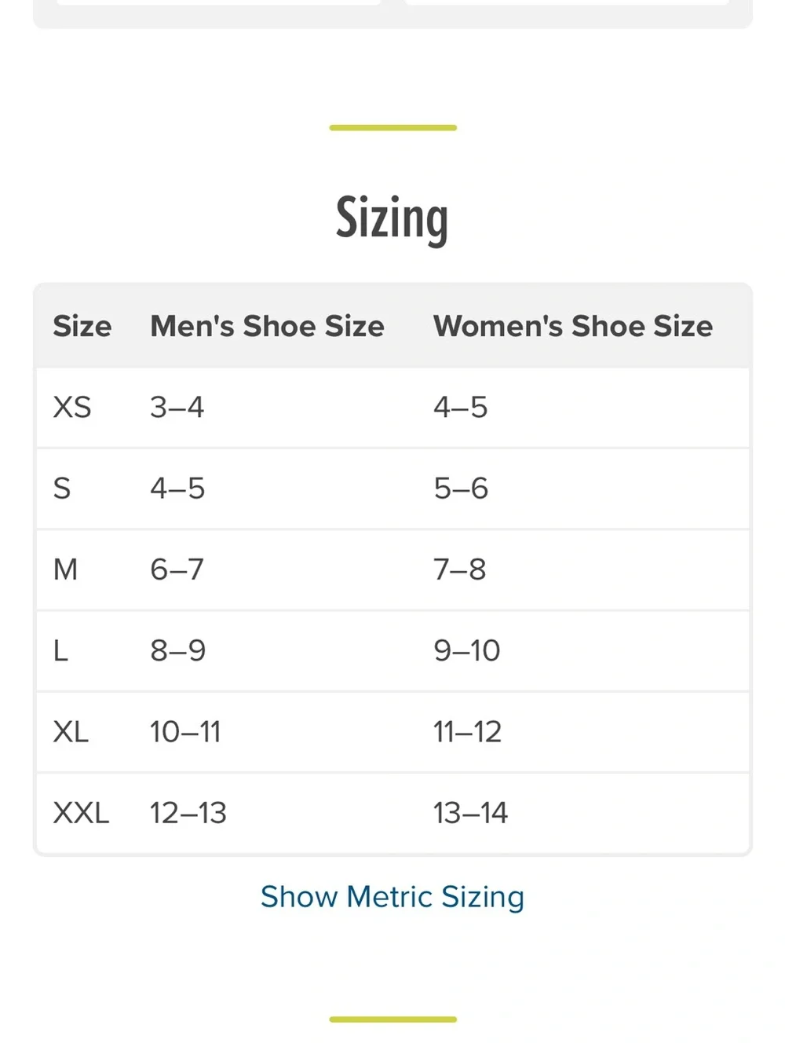Select the Men's Shoe Size column header

(267, 326)
